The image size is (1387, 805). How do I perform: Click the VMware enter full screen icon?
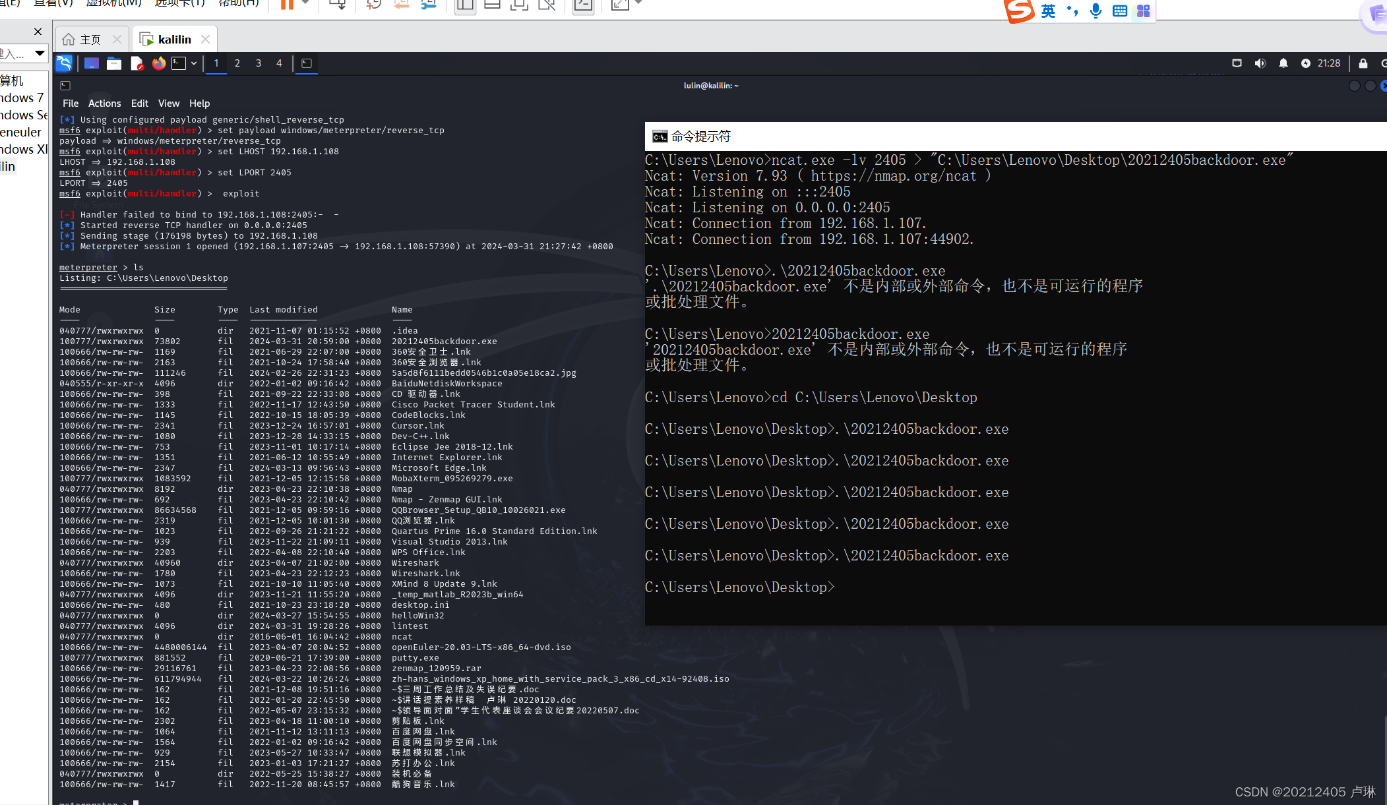point(518,5)
